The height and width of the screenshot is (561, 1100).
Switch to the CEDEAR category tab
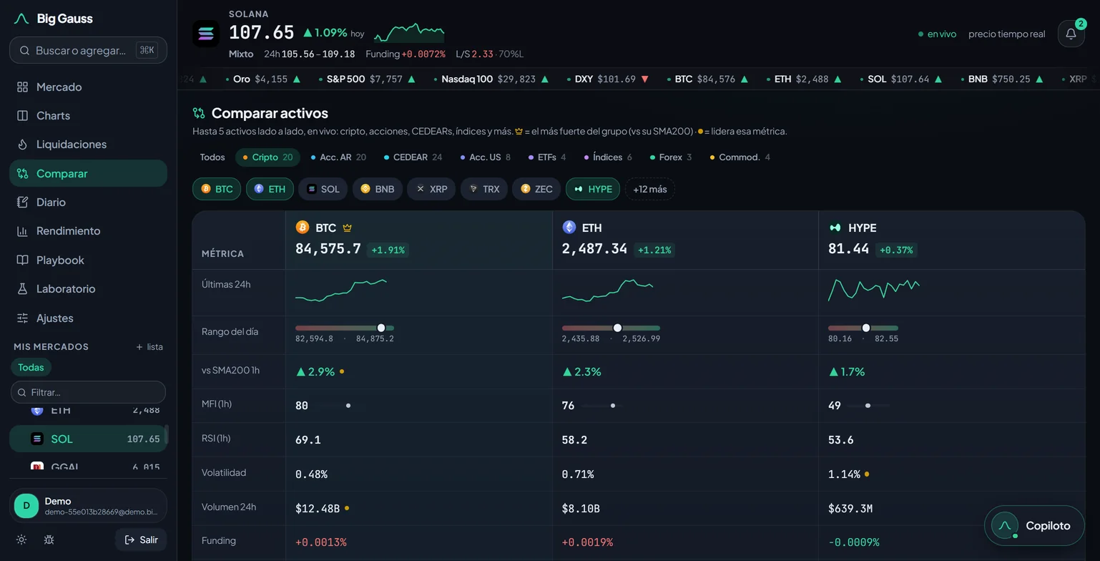tap(413, 157)
